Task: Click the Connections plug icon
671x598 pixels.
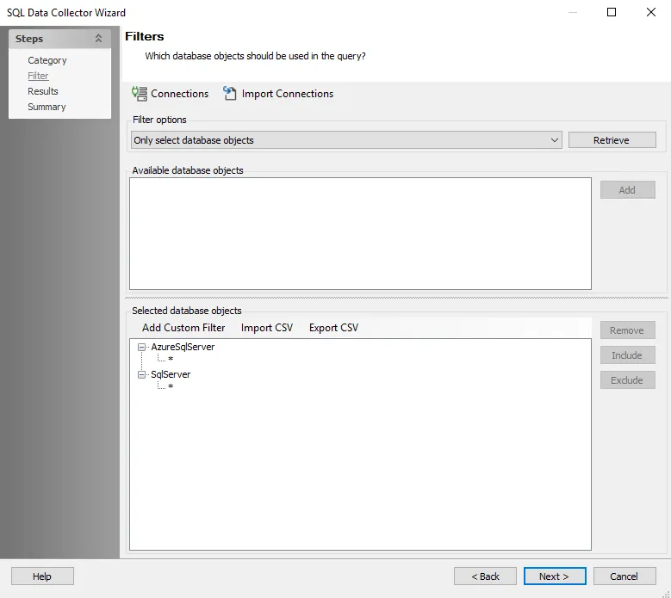Action: click(139, 94)
